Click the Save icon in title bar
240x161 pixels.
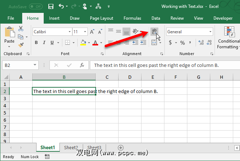(51, 6)
